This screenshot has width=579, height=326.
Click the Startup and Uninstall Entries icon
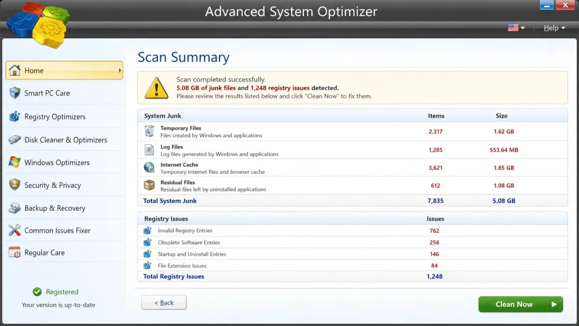tap(147, 254)
